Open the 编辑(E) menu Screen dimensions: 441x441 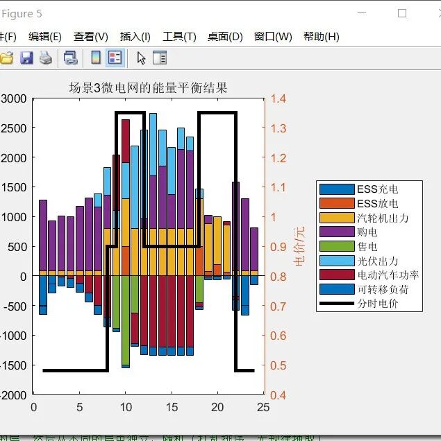pos(44,37)
